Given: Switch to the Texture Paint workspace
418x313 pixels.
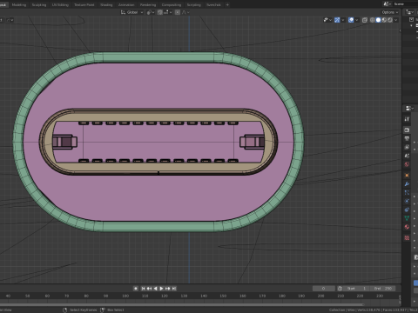Looking at the screenshot, I should pyautogui.click(x=84, y=4).
